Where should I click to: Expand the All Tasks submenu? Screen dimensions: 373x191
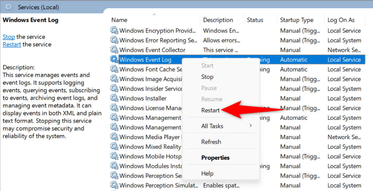tap(221, 126)
